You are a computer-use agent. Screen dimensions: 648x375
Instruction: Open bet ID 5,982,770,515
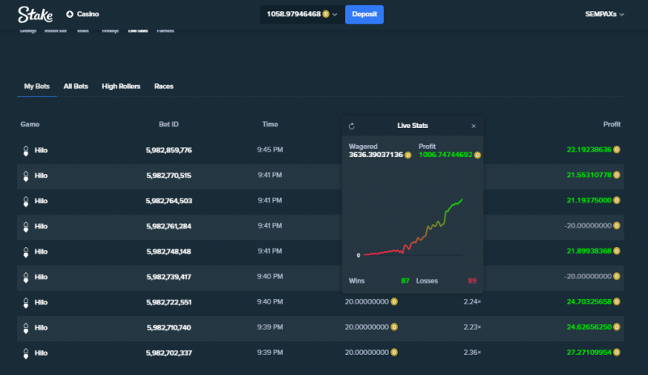pyautogui.click(x=168, y=176)
